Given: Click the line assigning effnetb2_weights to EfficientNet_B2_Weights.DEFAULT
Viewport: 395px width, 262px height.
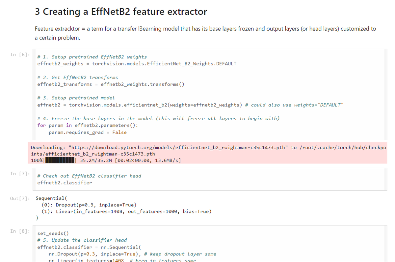Looking at the screenshot, I should [137, 63].
